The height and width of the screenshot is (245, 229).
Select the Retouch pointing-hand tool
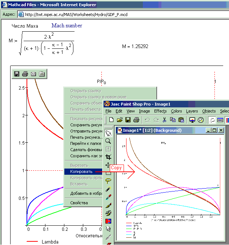tap(108, 229)
